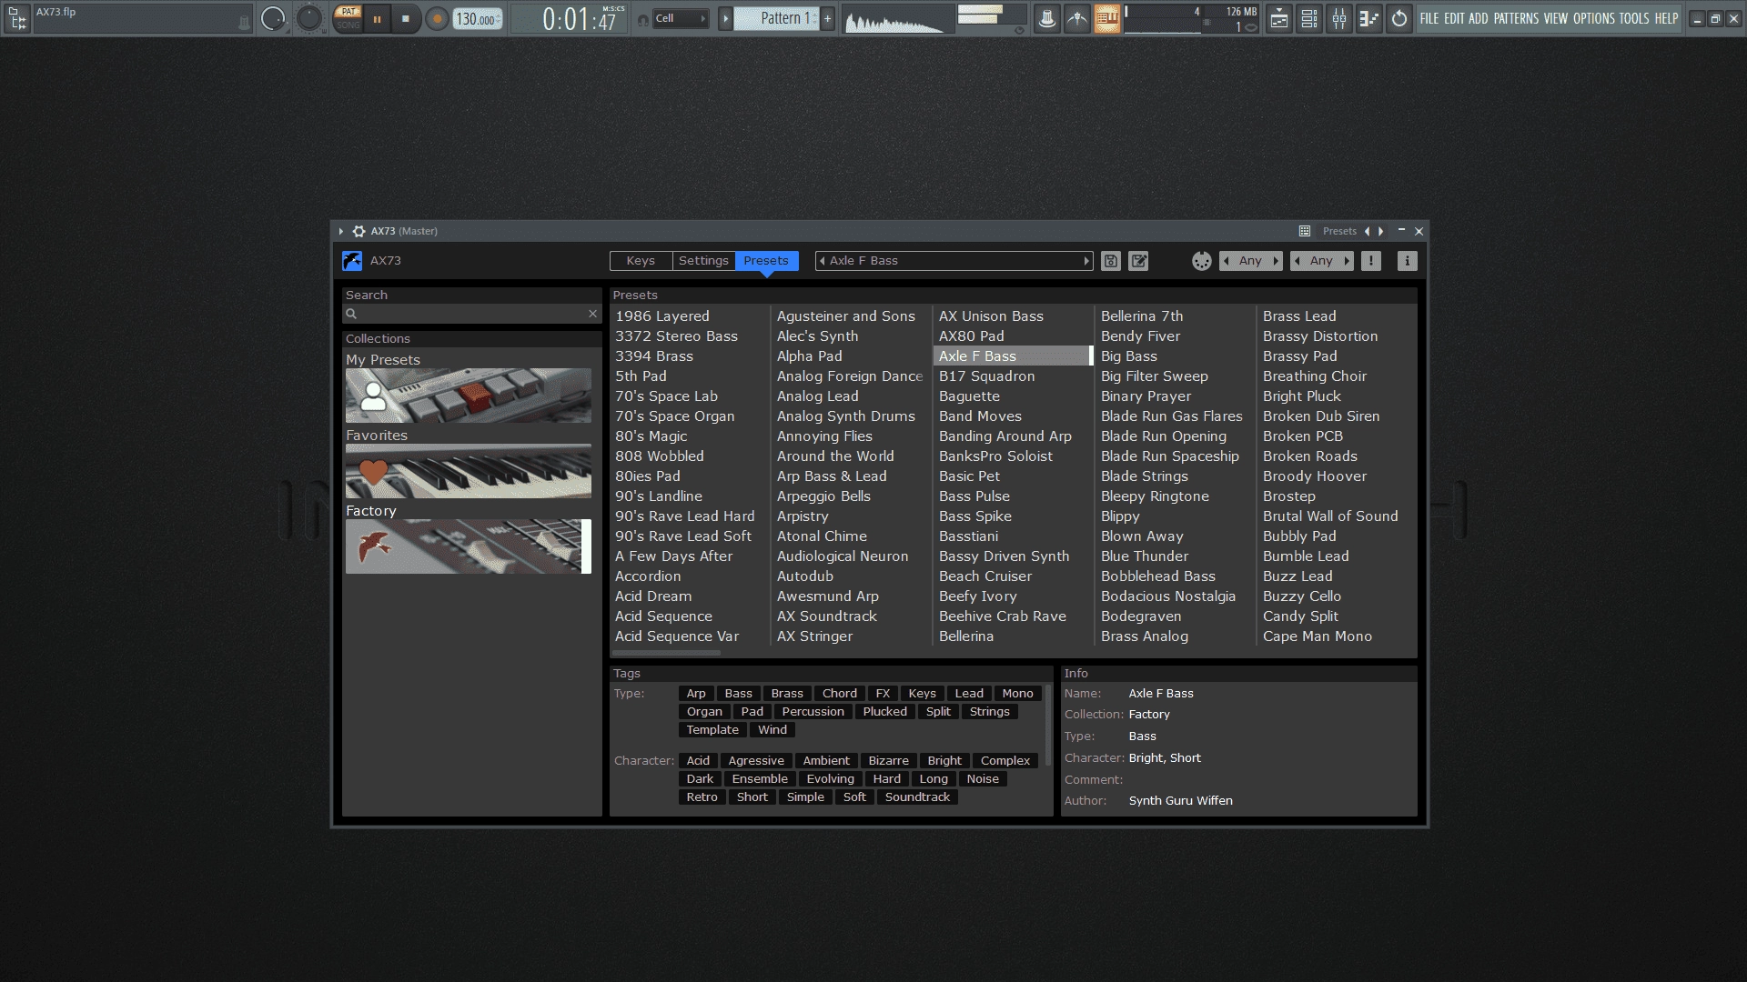Click the exclamation panic button

click(x=1371, y=261)
